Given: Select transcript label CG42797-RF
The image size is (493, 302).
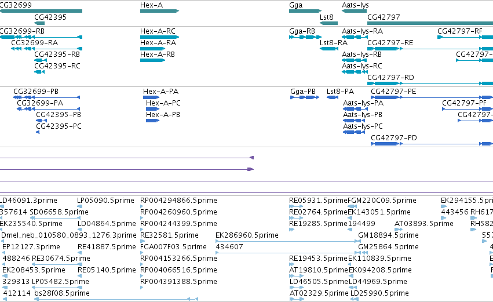Looking at the screenshot, I should coord(460,31).
